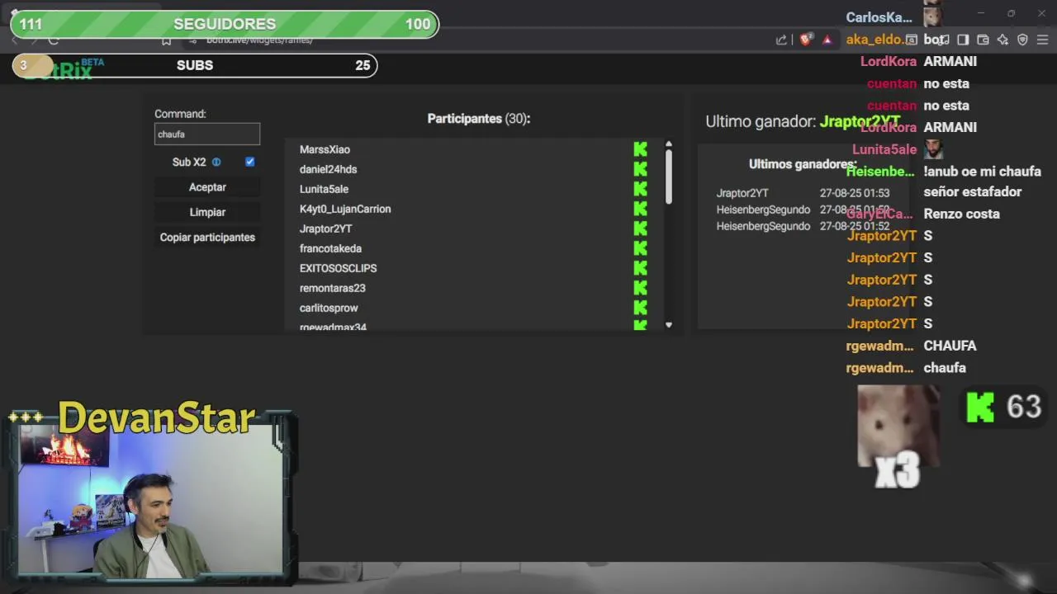Screen dimensions: 1057x594
Task: Select participant carlitosprow
Action: click(329, 308)
